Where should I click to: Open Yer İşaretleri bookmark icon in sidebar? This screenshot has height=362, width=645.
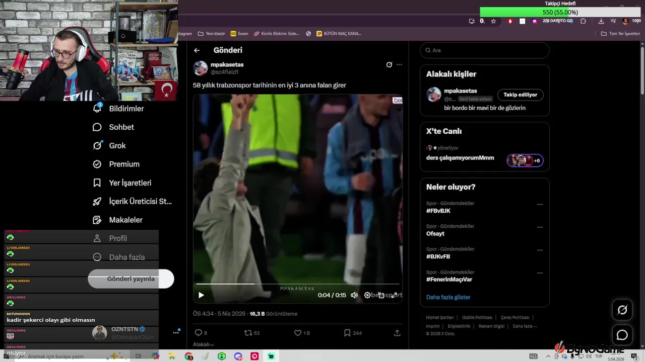click(x=97, y=183)
